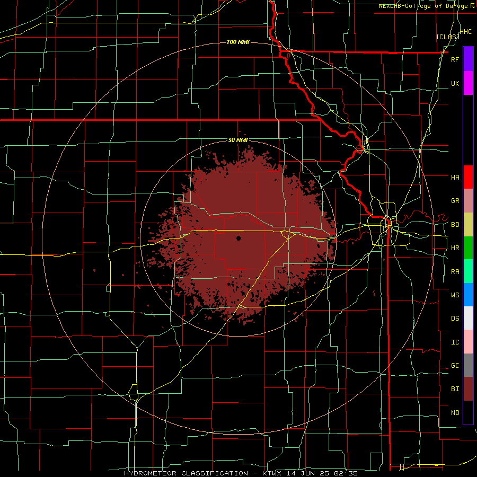Pick the RA mint green legend swatch
The image size is (477, 477).
coord(468,271)
